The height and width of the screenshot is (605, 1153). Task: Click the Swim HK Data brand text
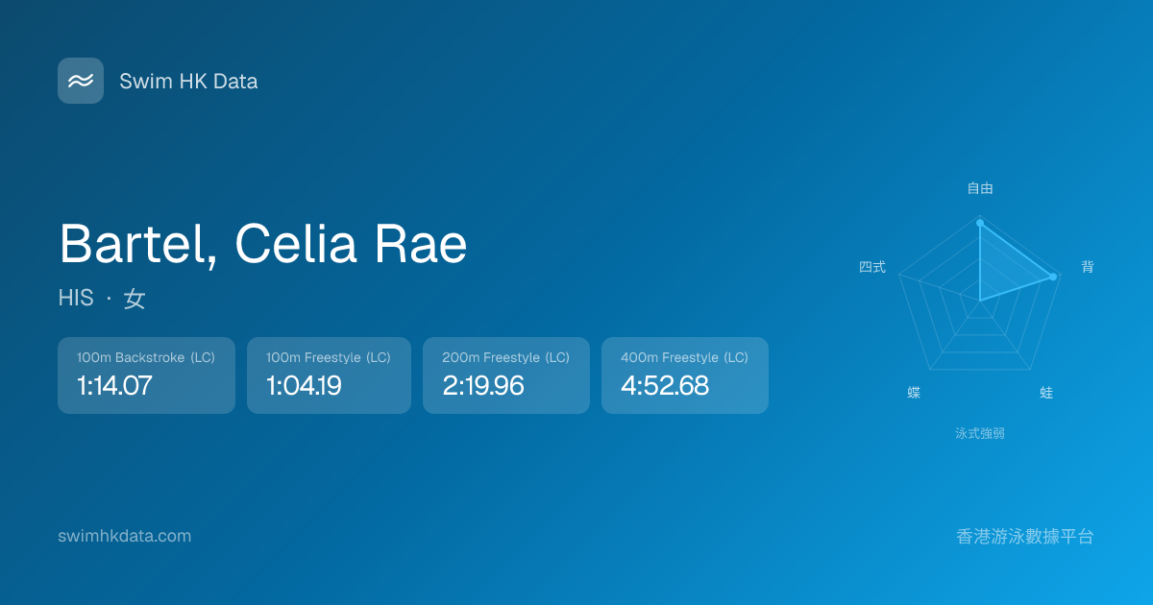click(188, 82)
